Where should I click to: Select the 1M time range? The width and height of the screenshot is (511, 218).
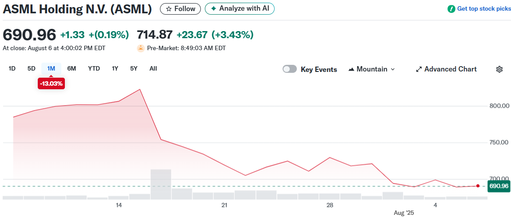pos(51,68)
